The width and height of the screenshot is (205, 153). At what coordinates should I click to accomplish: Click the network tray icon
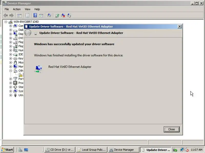click(x=182, y=150)
